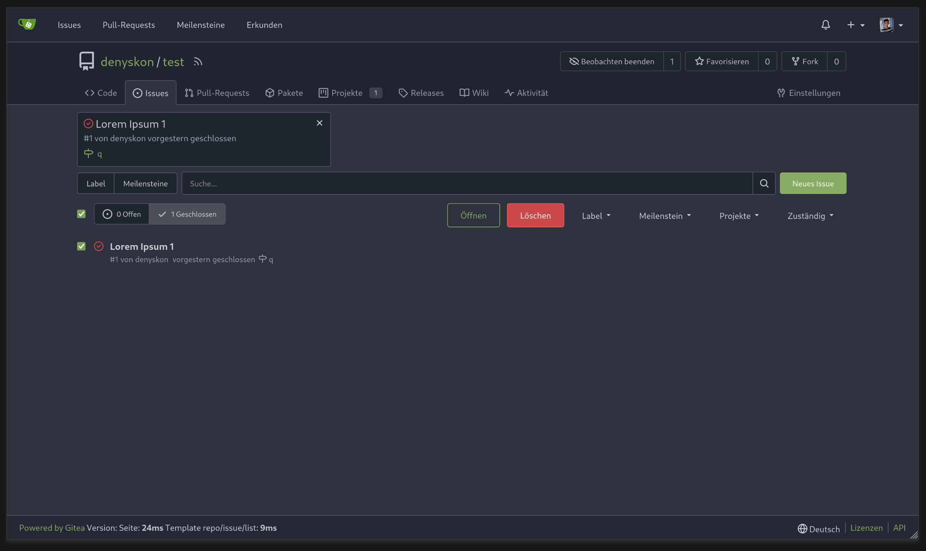Click the fork count next to Fork
The image size is (926, 551).
(836, 61)
